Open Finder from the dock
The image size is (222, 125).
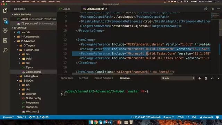coord(91,122)
